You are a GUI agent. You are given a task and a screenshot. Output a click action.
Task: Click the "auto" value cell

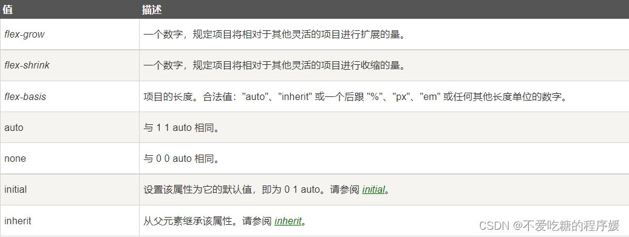click(x=70, y=127)
